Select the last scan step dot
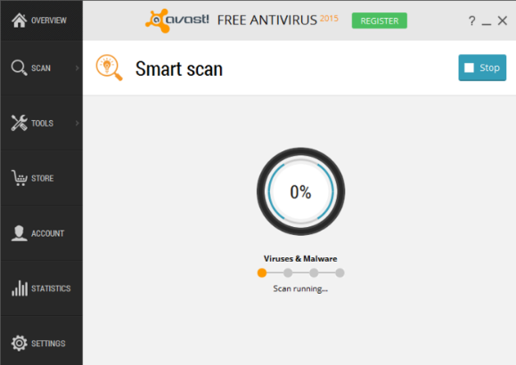Viewport: 516px width, 365px height. click(x=340, y=272)
